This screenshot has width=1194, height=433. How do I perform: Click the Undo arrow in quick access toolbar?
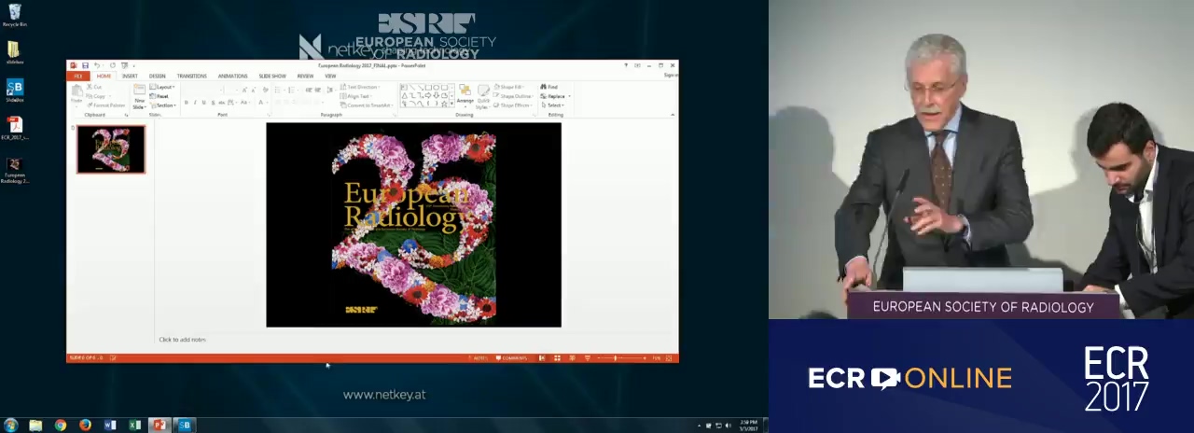(x=97, y=65)
